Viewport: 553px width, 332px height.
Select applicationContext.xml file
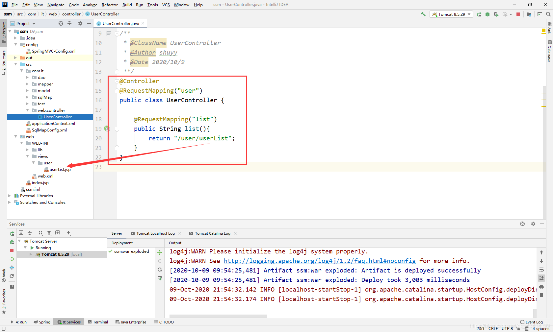[x=51, y=123]
